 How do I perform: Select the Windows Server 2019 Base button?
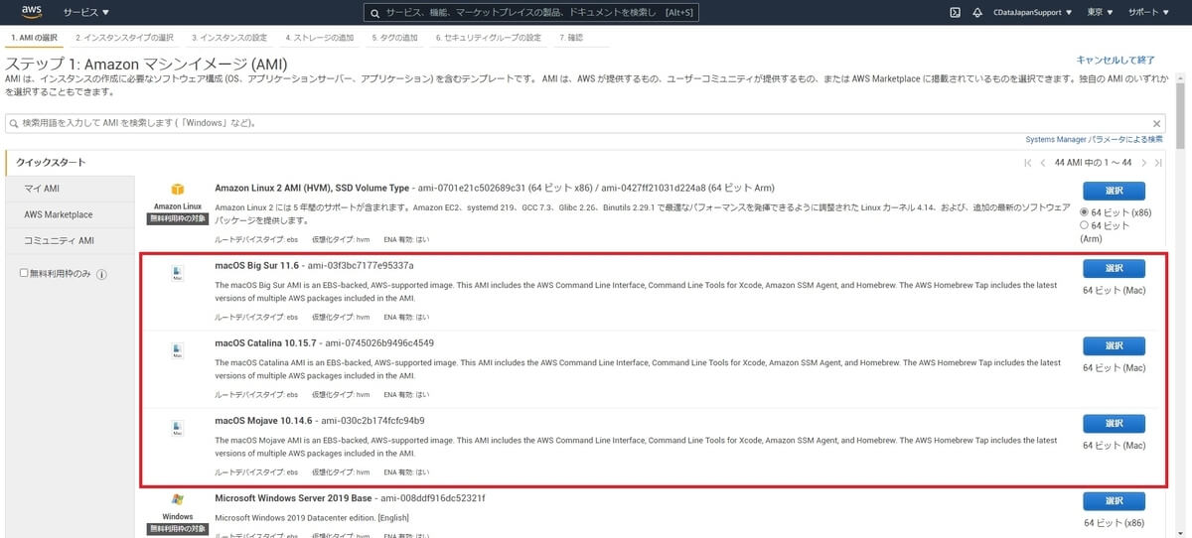(x=1114, y=501)
